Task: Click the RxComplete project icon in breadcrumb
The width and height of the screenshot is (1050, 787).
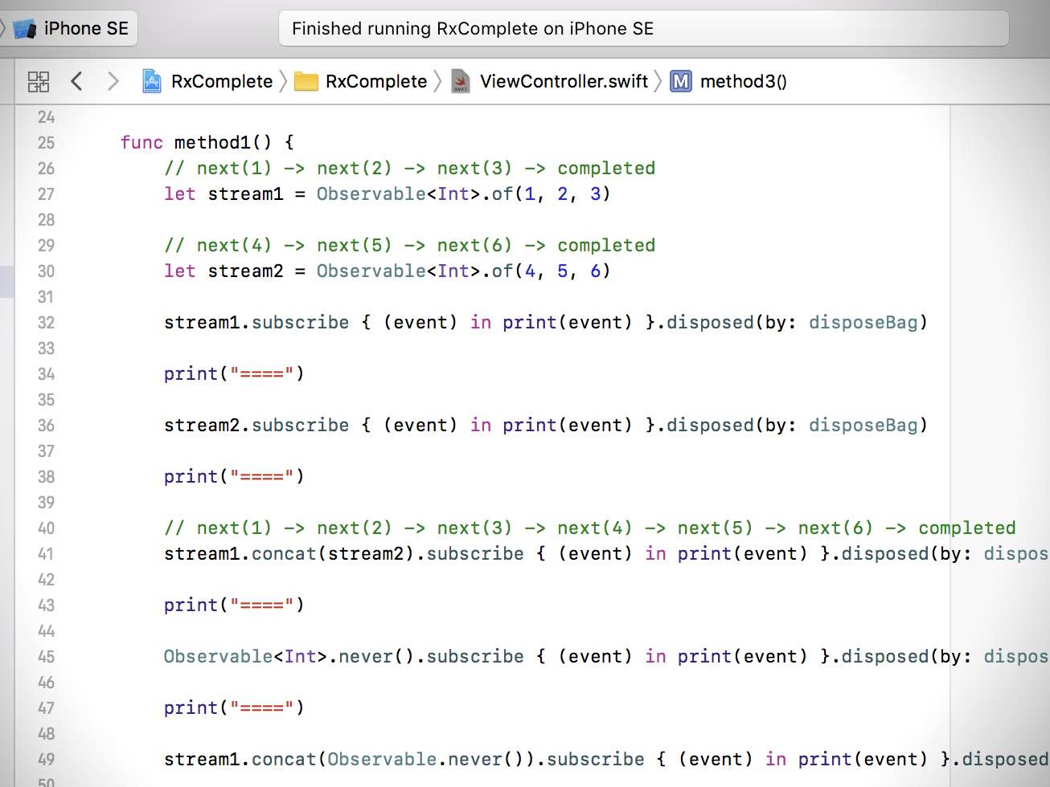Action: pos(151,81)
